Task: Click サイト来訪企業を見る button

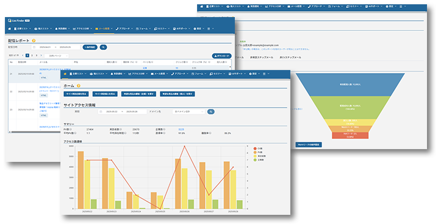Action: pos(76,94)
